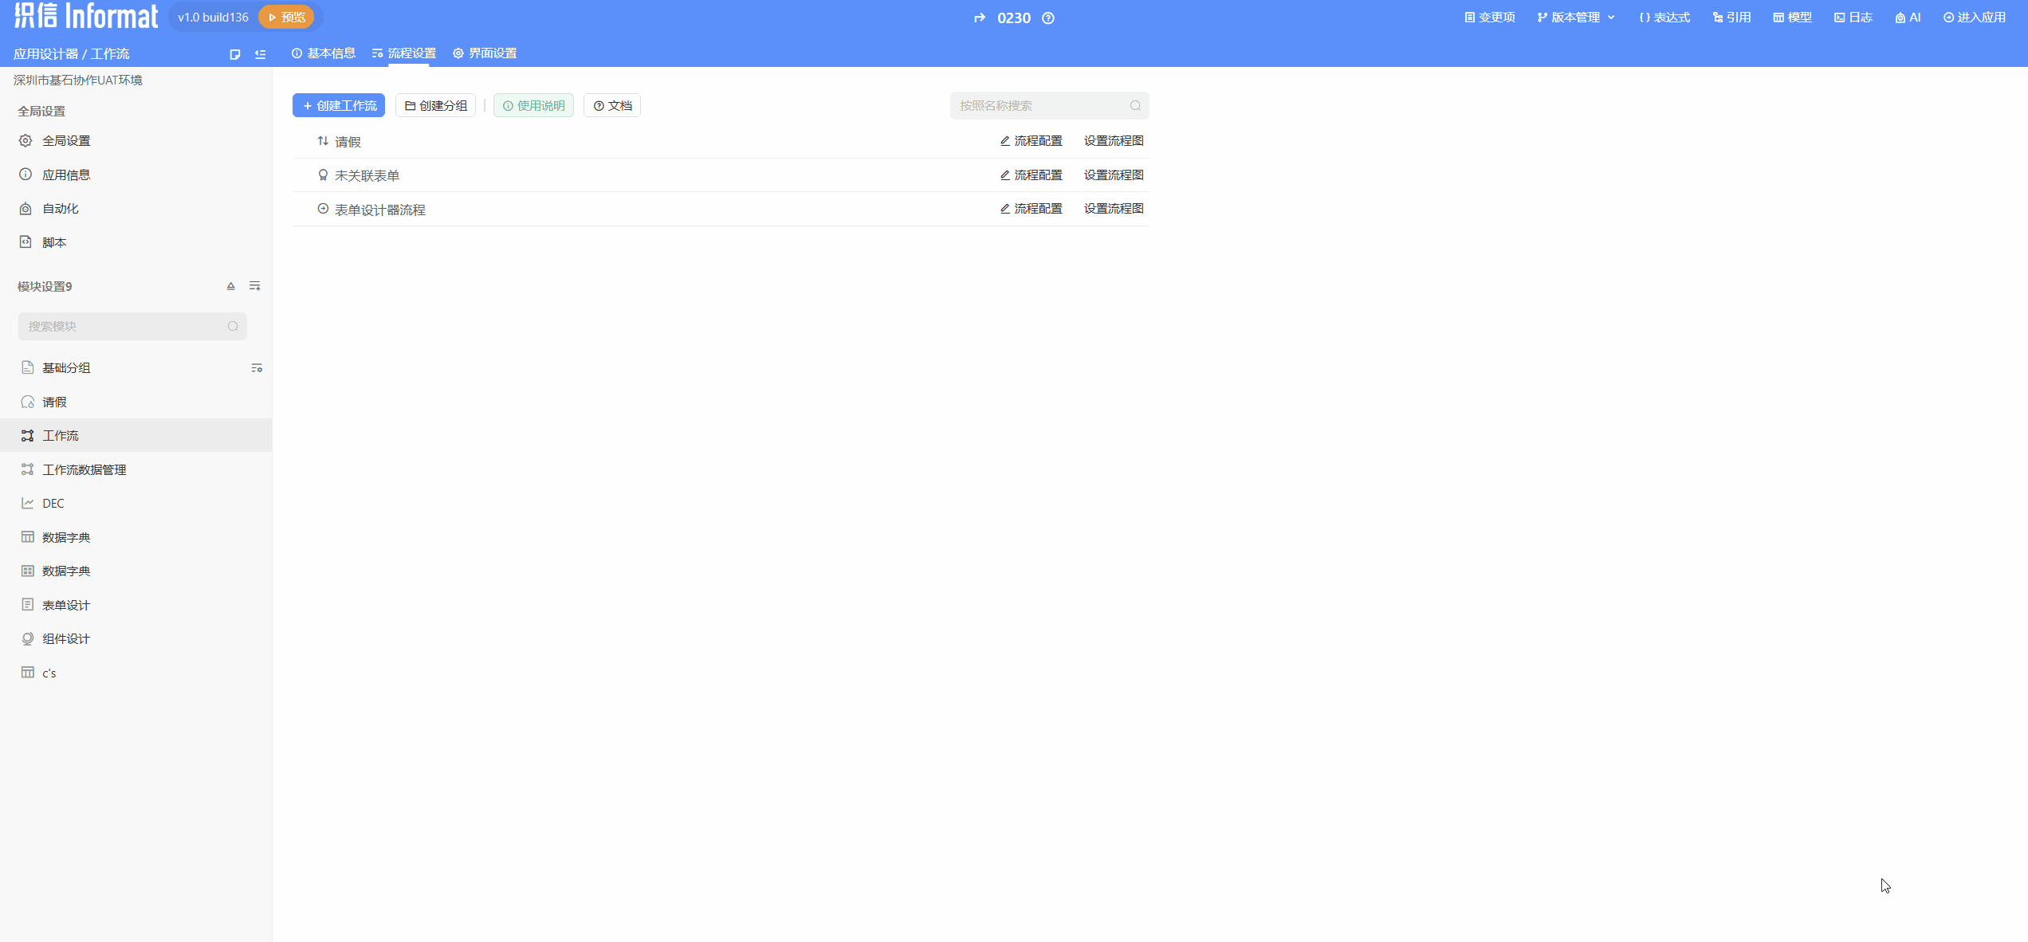
Task: Open 设置流程图 for 表单设计器流程
Action: pyautogui.click(x=1113, y=209)
